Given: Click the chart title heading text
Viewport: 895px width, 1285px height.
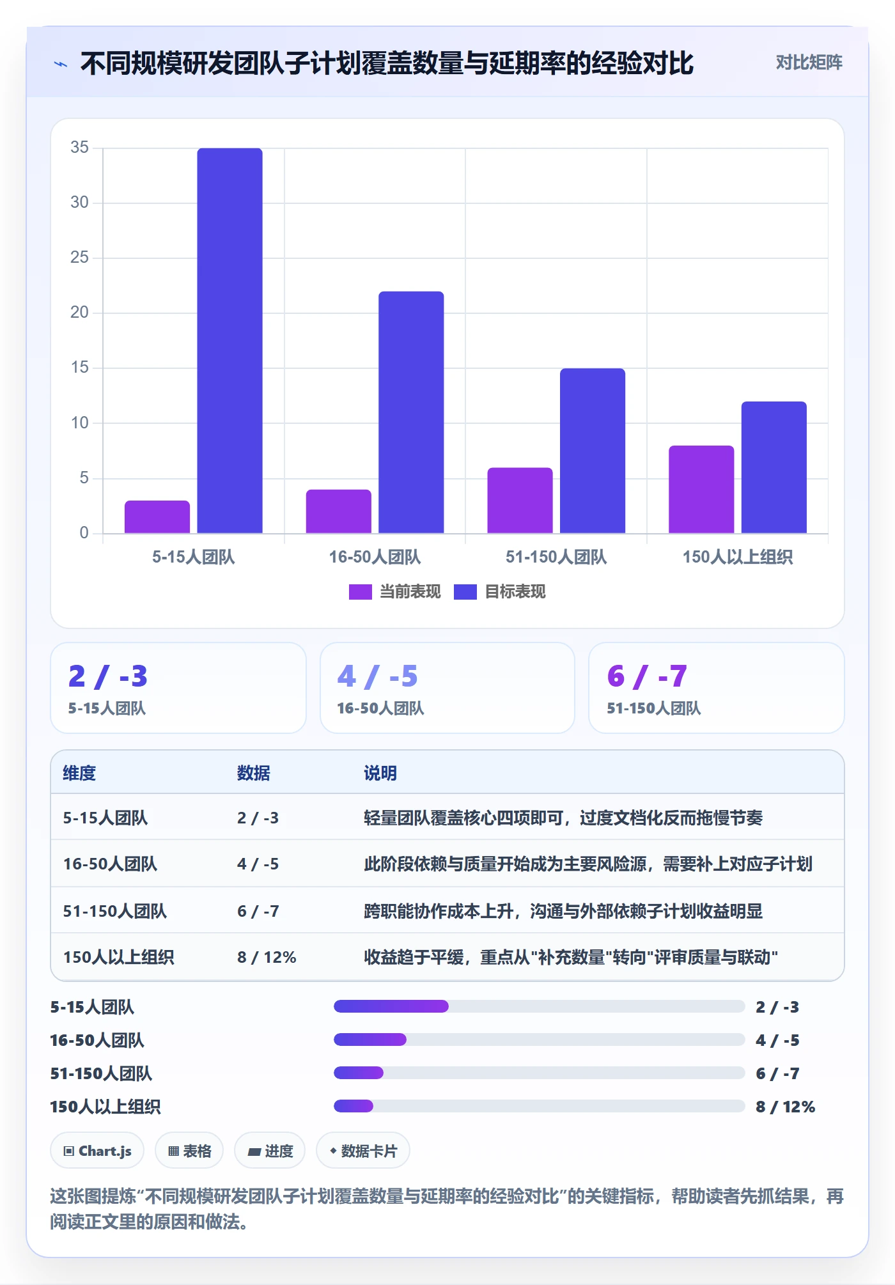Looking at the screenshot, I should (387, 63).
